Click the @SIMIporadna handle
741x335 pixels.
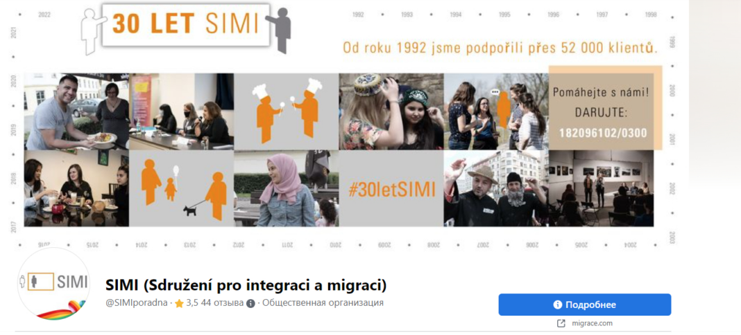(x=137, y=303)
